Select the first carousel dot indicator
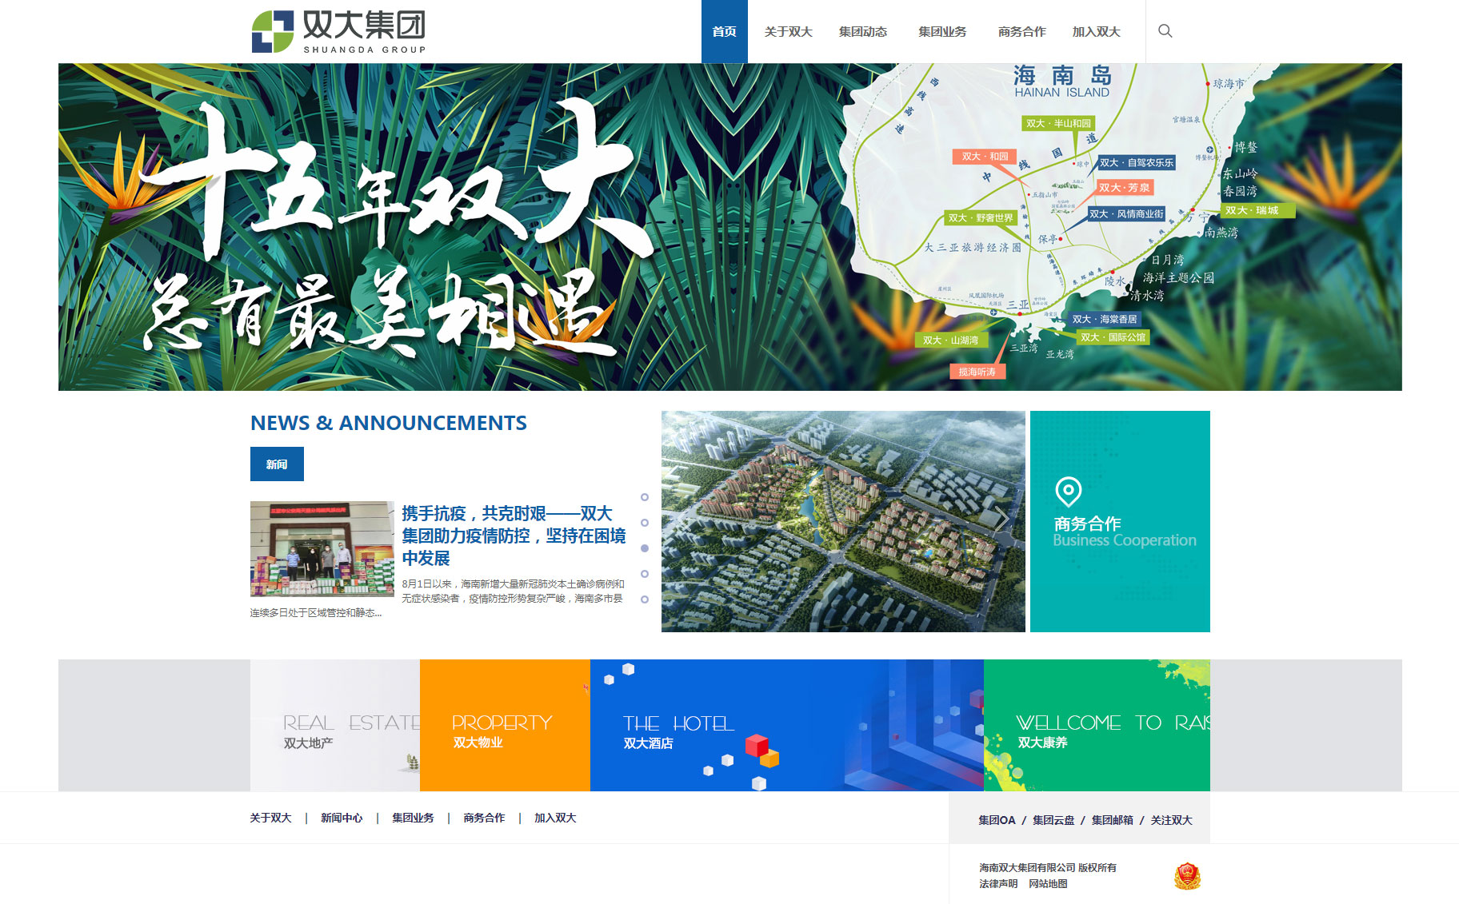 coord(646,496)
